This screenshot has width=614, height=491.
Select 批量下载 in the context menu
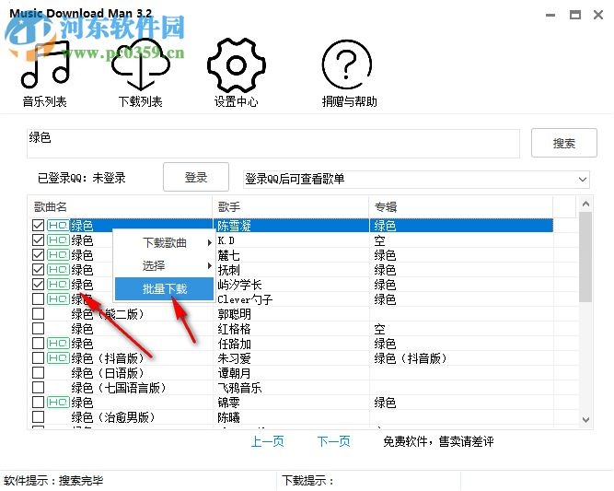[x=165, y=289]
